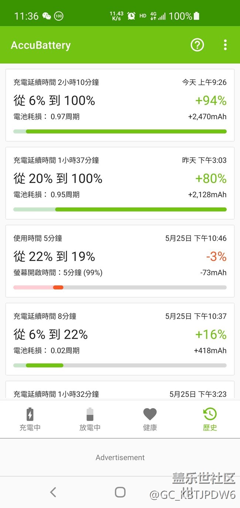240x508 pixels.
Task: Select the 歷史 history tab
Action: (210, 419)
